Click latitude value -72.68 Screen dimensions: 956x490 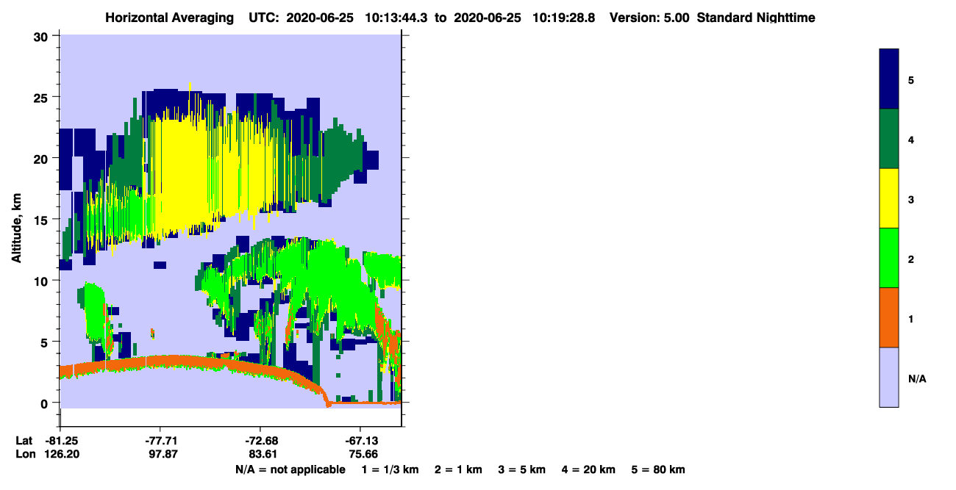[x=260, y=440]
